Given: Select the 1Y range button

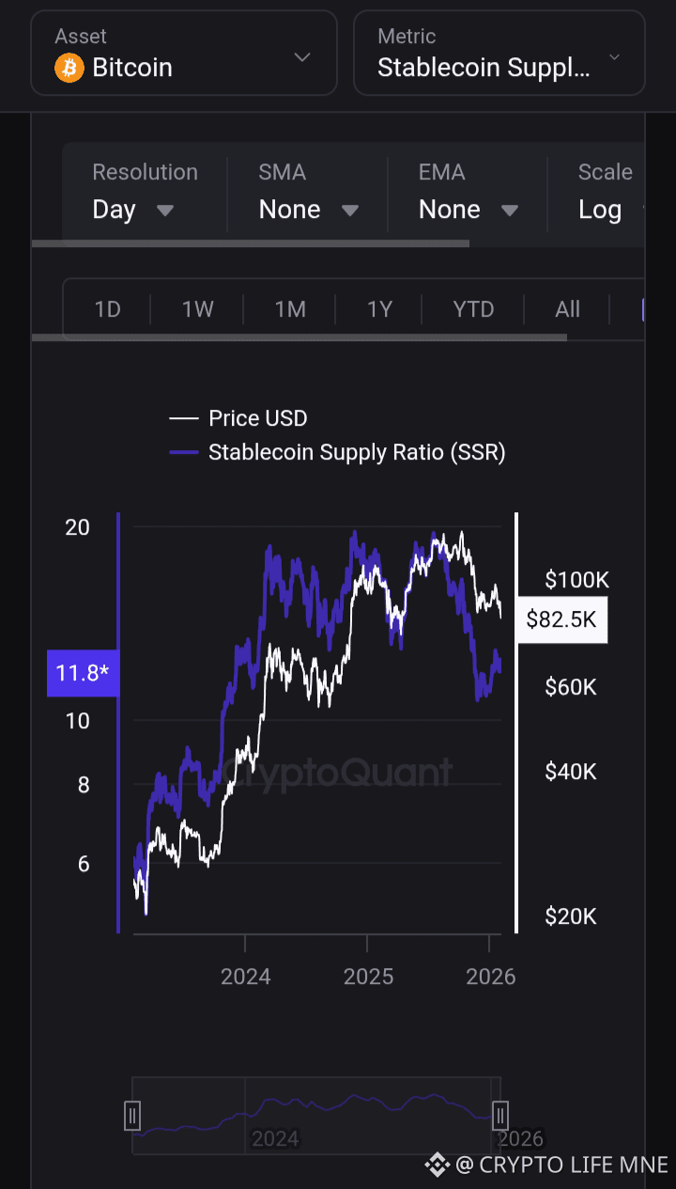Looking at the screenshot, I should pos(379,309).
